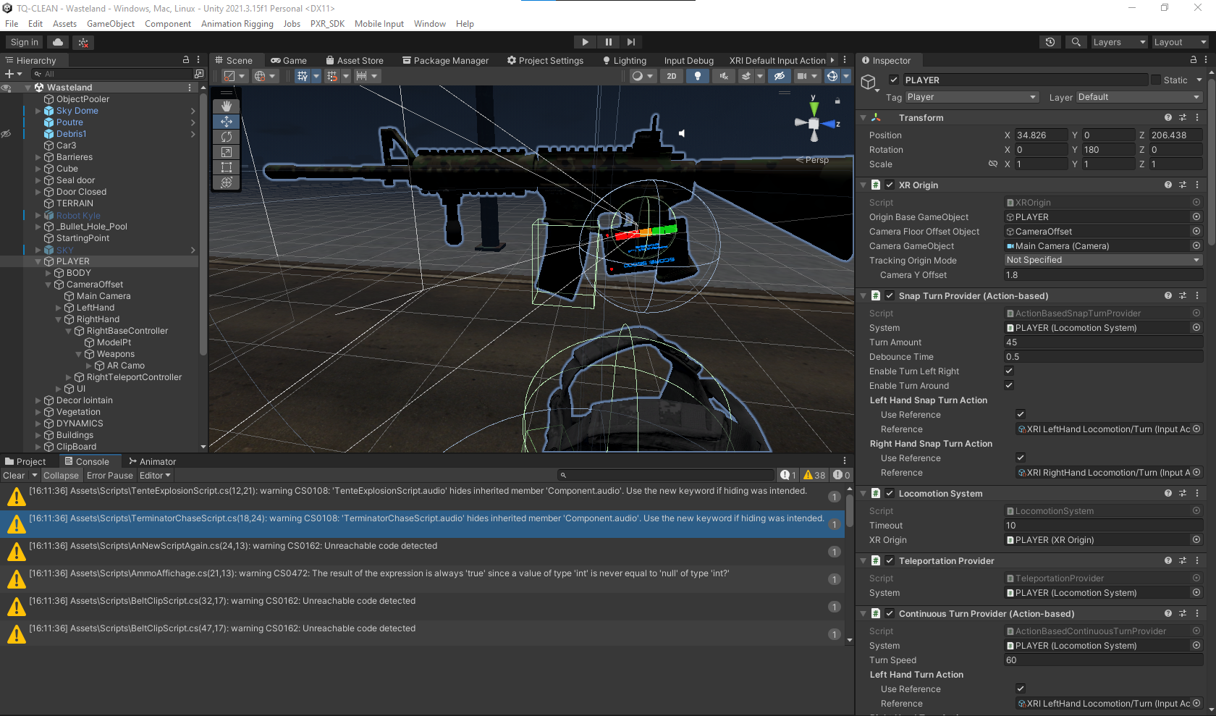Toggle the Collapse console button
1216x716 pixels.
click(61, 476)
